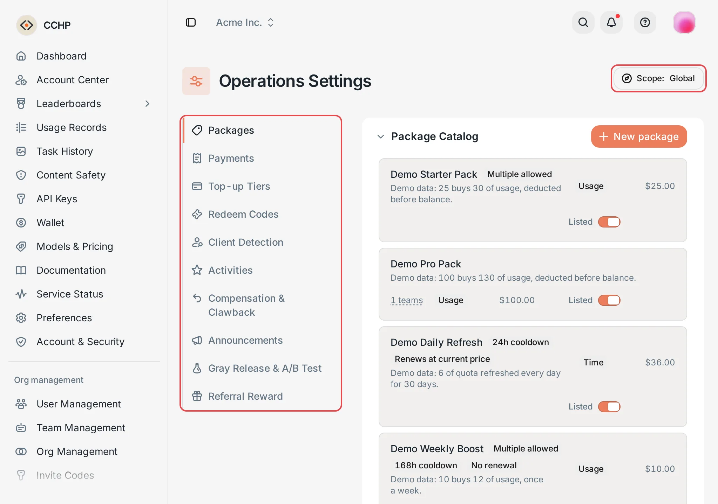Toggle Listed switch for Demo Daily Refresh
Viewport: 718px width, 504px height.
point(609,407)
